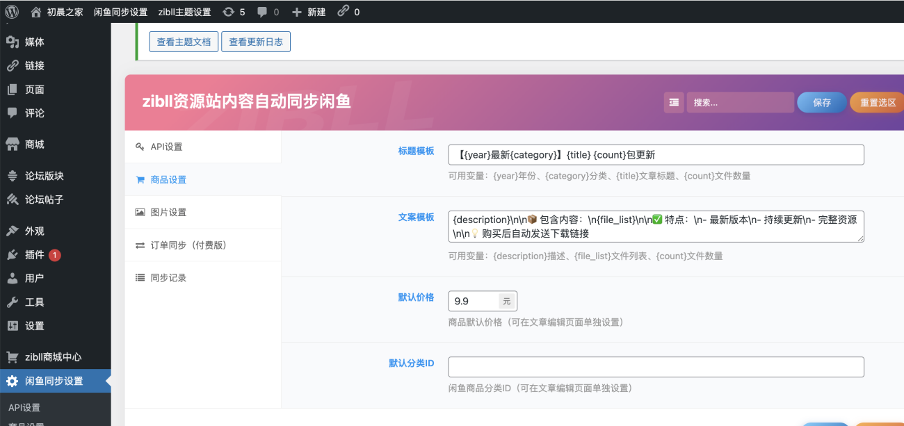
Task: Open the comments bubble icon in admin bar
Action: [x=262, y=12]
